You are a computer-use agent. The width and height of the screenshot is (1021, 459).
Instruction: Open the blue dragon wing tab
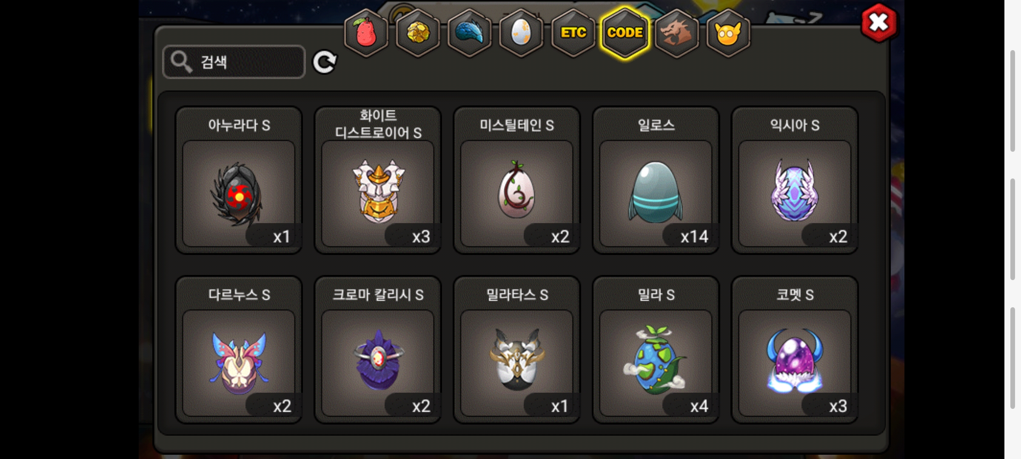[470, 33]
